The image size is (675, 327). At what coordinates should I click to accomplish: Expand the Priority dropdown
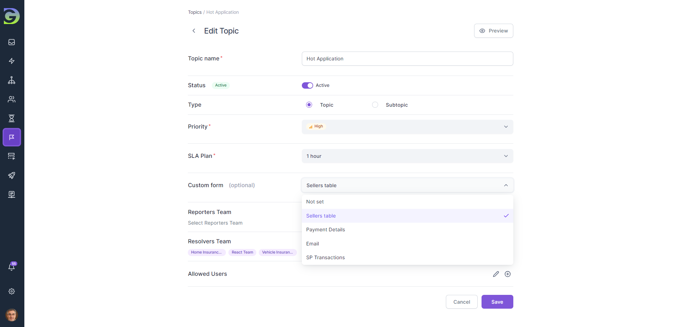click(407, 127)
